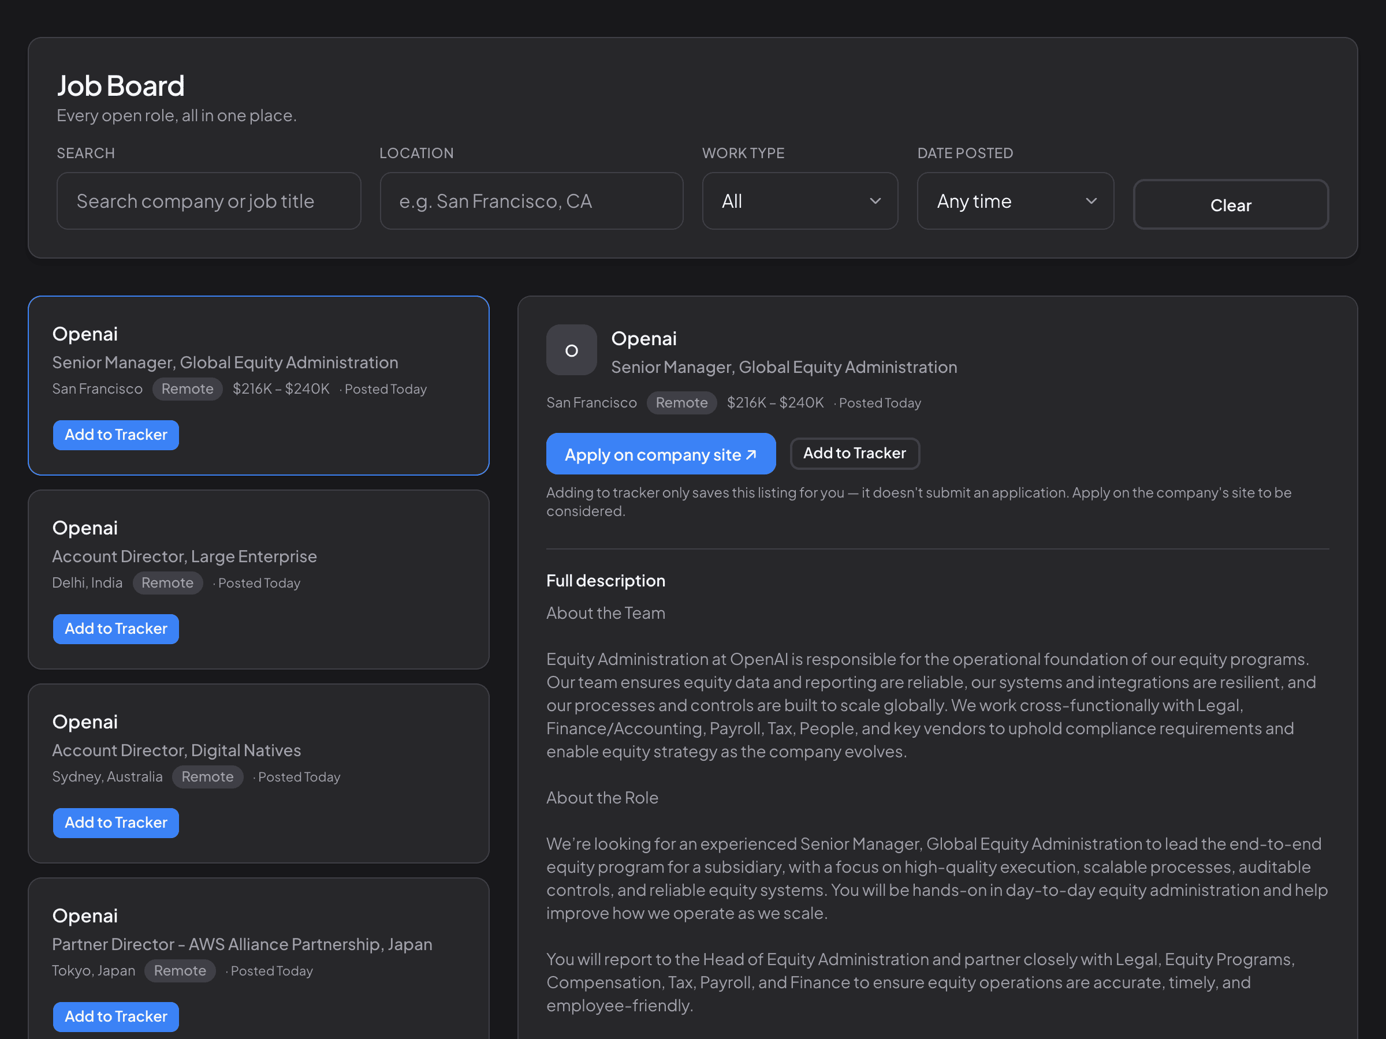Add Partner Director AWS Alliance job to tracker
This screenshot has height=1039, width=1386.
[116, 1016]
